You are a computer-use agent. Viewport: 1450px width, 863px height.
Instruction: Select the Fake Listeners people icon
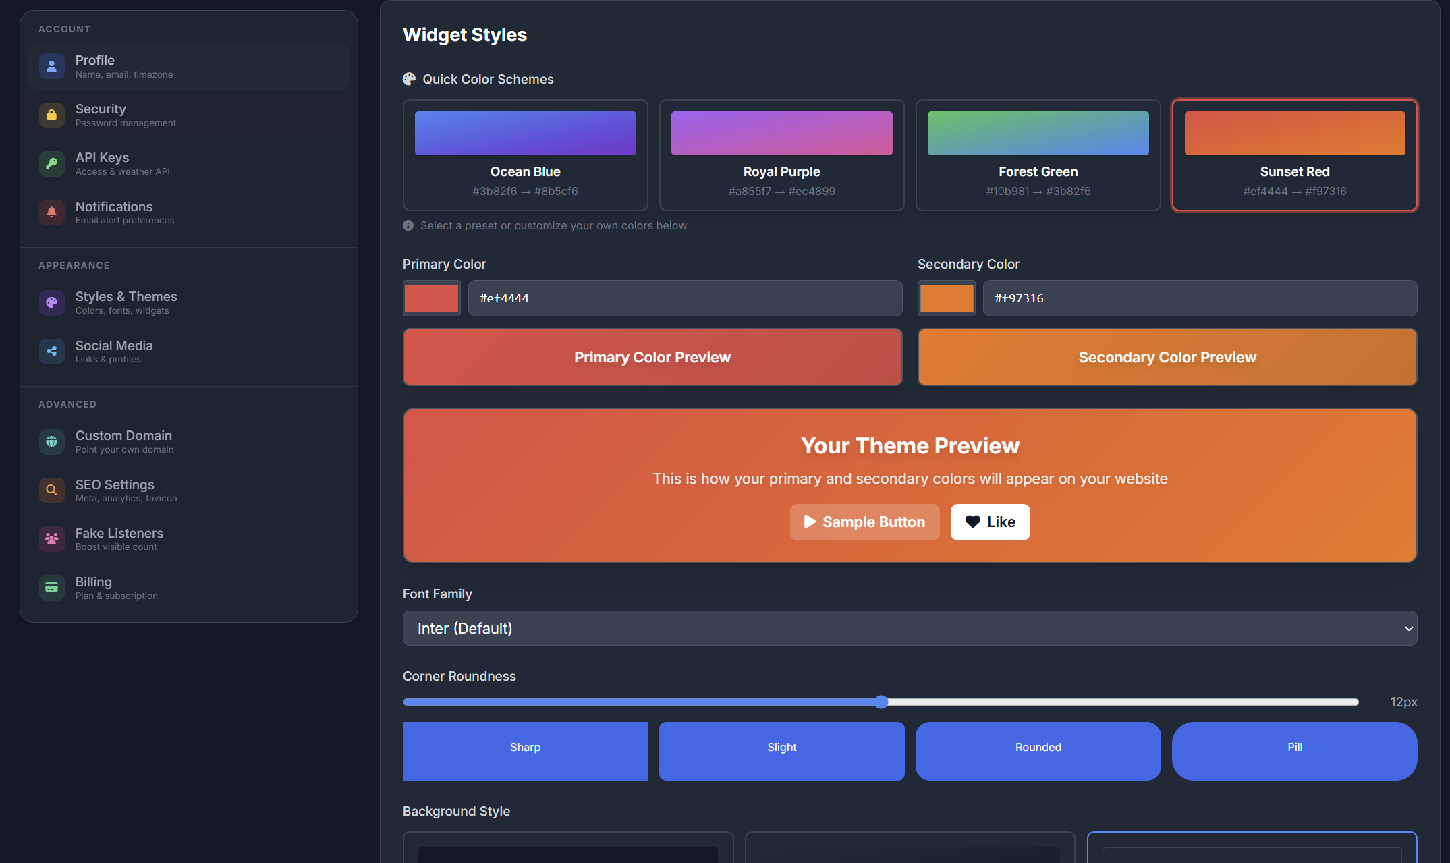pos(52,538)
